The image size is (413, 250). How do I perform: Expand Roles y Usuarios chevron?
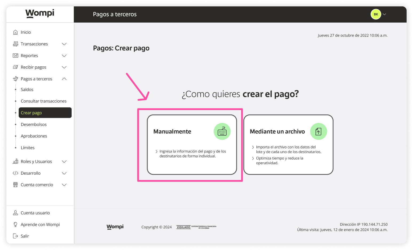pyautogui.click(x=64, y=162)
